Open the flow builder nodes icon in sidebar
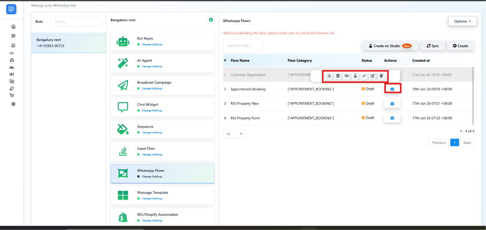 click(x=12, y=81)
